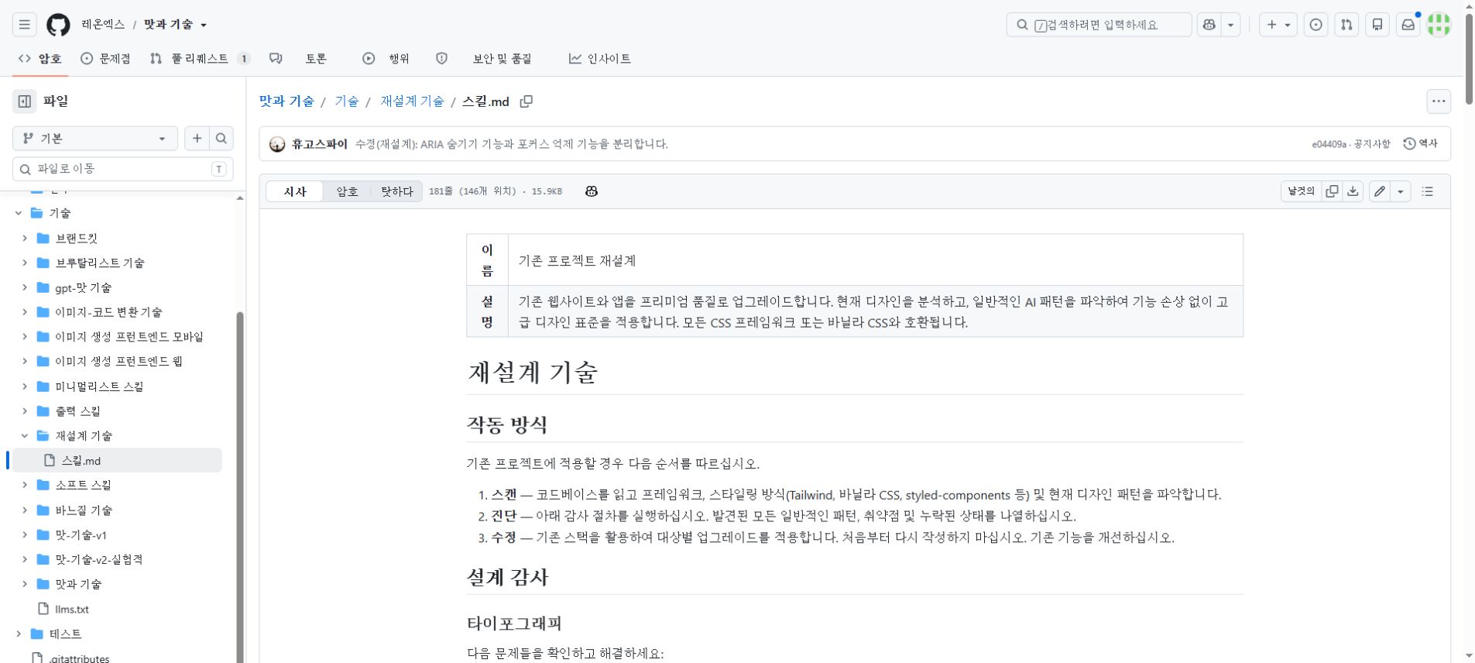Image resolution: width=1475 pixels, height=663 pixels.
Task: Show the document outline
Action: click(x=1428, y=191)
